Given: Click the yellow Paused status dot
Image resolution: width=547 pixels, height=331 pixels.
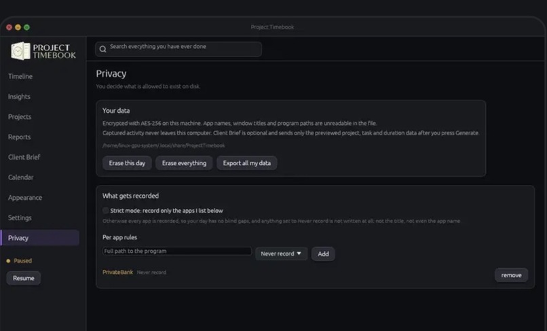Looking at the screenshot, I should pos(8,261).
